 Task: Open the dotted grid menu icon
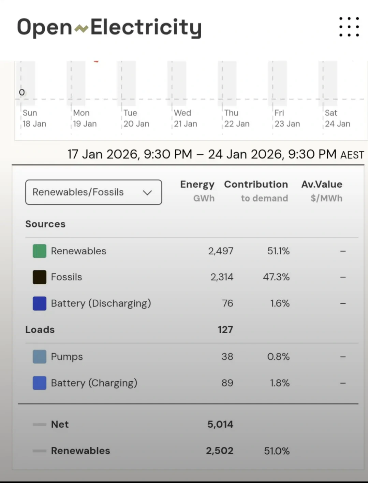[x=349, y=27]
